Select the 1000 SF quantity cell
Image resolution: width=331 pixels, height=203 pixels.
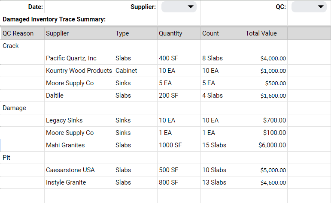[179, 145]
